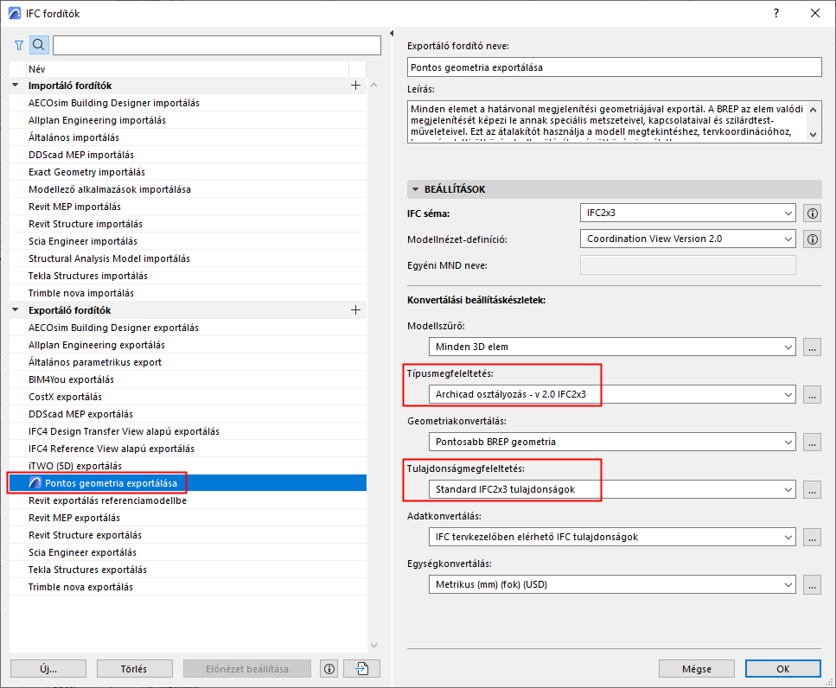Viewport: 836px width, 688px height.
Task: Select BIM4You exportálás
Action: (x=188, y=379)
